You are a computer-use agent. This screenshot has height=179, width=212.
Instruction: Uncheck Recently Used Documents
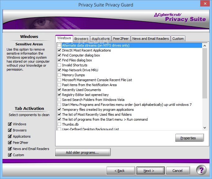[x=60, y=90]
